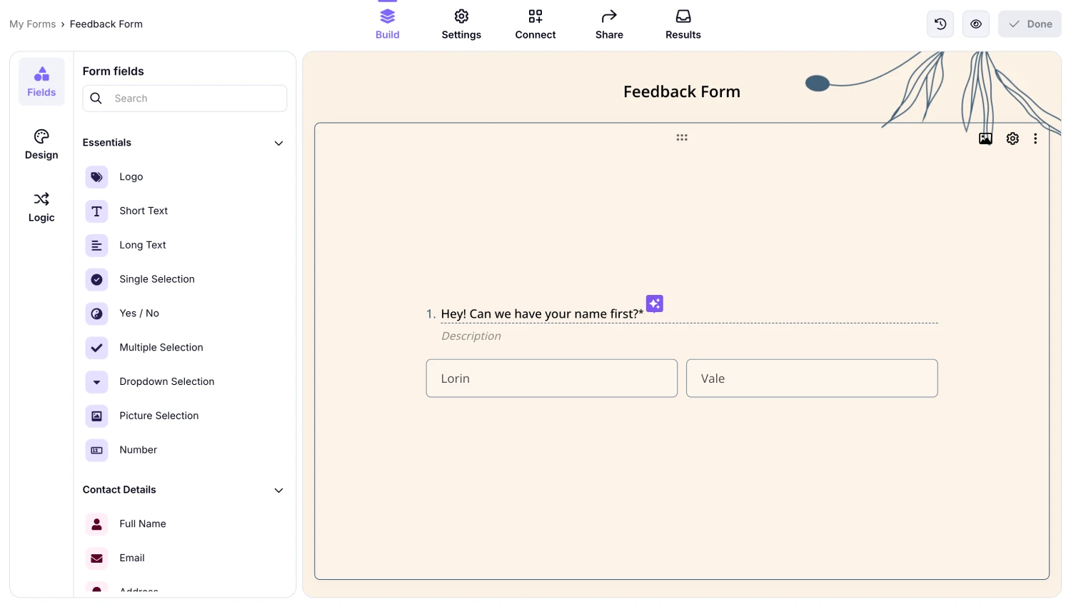
Task: Add a Single Selection field
Action: tap(156, 279)
